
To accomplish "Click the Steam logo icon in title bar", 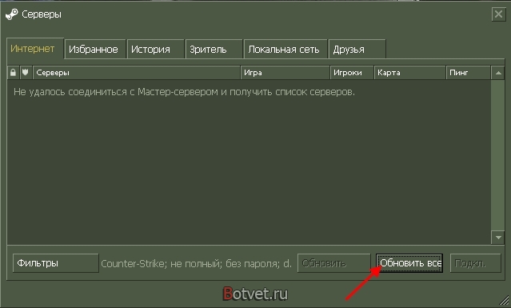I will tap(12, 14).
